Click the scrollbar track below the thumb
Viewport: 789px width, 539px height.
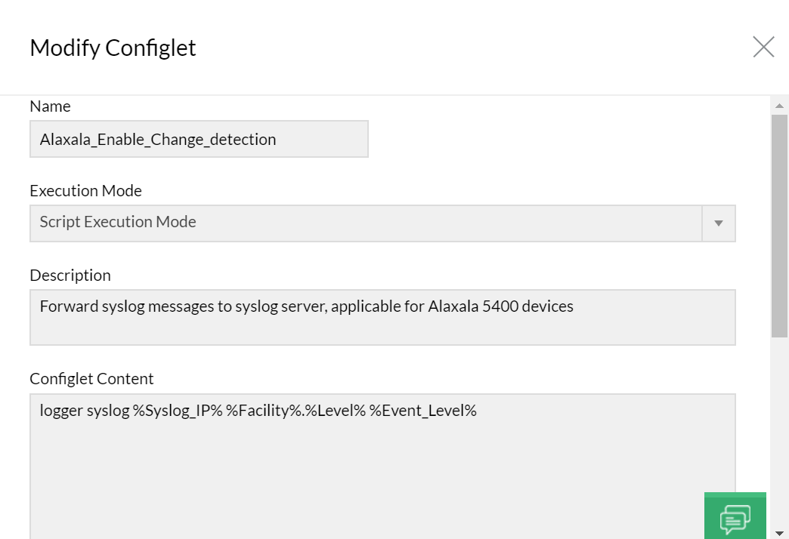(x=779, y=430)
